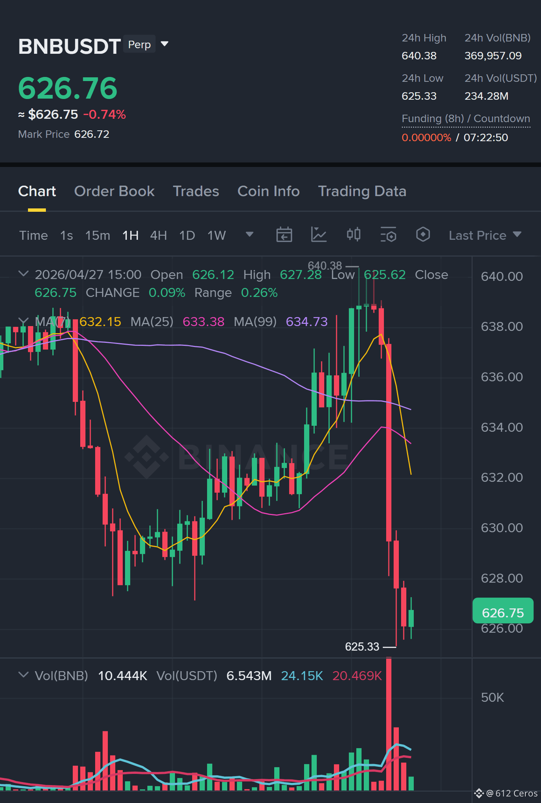Screen dimensions: 541x803
Task: Switch to the Trading Data tab
Action: click(x=362, y=191)
